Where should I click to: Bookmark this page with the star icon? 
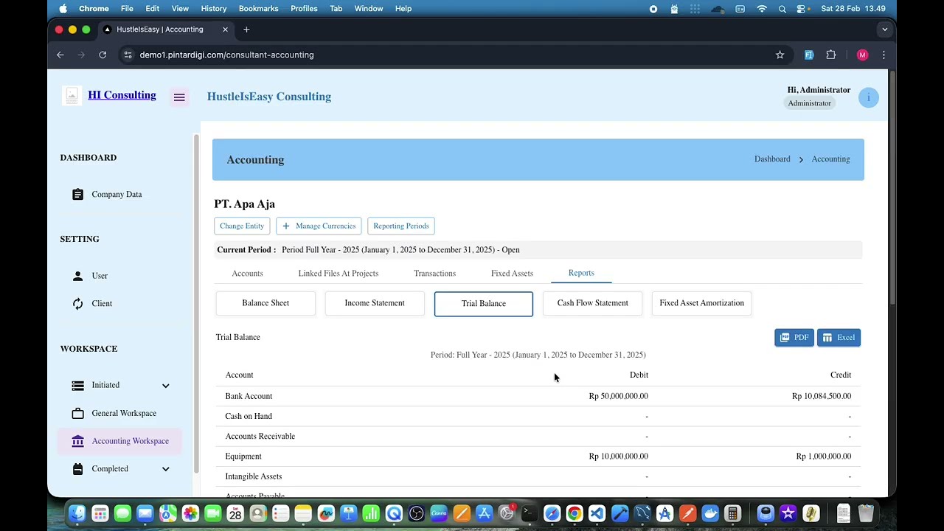(x=780, y=55)
